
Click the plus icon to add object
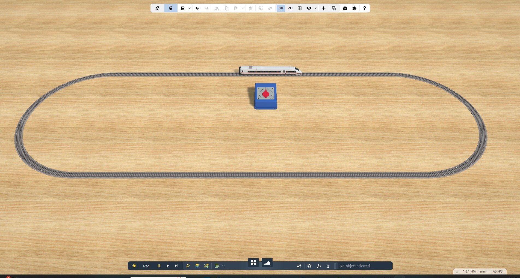324,8
